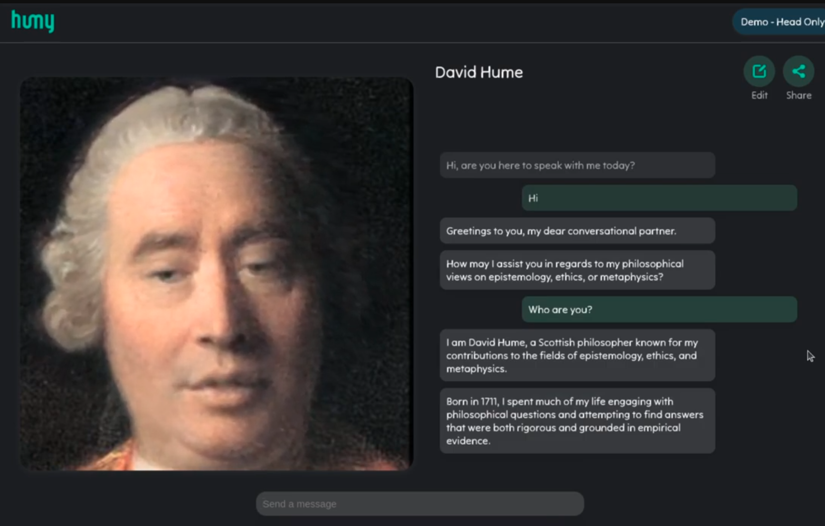
Task: Click the David Hume name heading
Action: pyautogui.click(x=479, y=72)
